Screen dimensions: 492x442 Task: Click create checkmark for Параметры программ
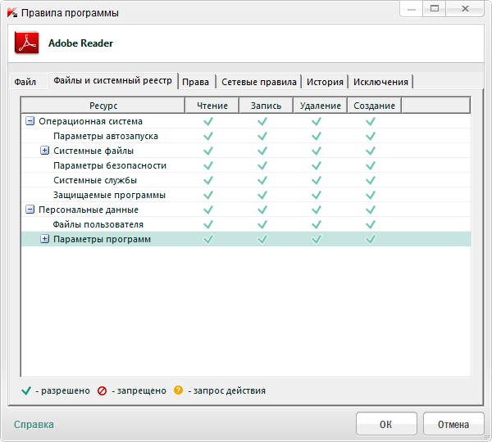(x=371, y=239)
